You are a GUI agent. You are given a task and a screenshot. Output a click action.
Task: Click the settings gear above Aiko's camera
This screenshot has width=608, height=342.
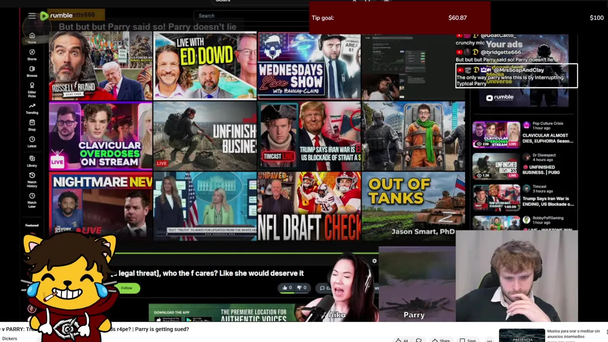[x=374, y=261]
